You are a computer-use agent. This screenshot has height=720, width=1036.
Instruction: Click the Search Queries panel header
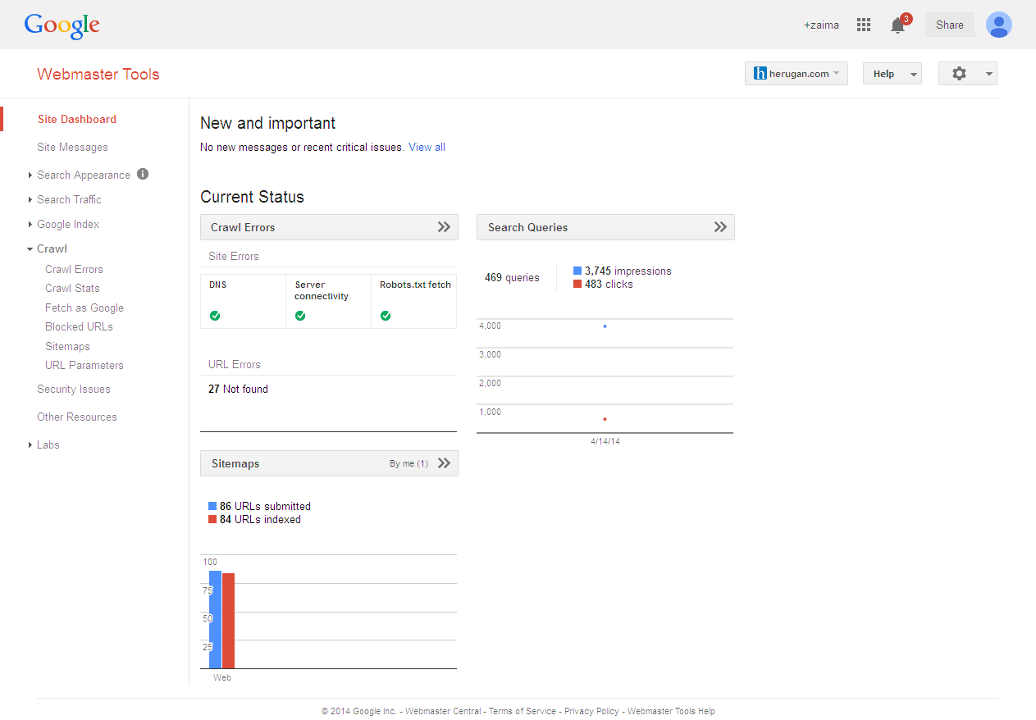pos(605,227)
